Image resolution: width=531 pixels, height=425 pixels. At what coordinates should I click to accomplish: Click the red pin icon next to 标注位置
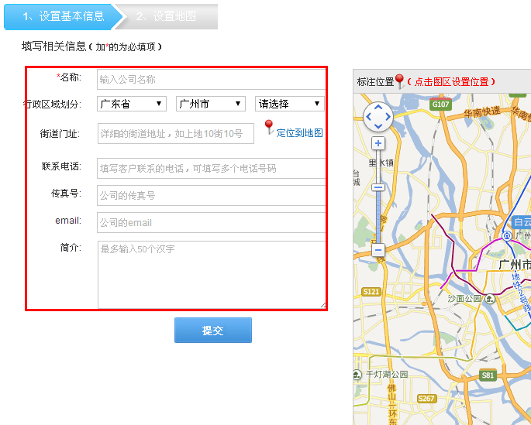pos(399,81)
